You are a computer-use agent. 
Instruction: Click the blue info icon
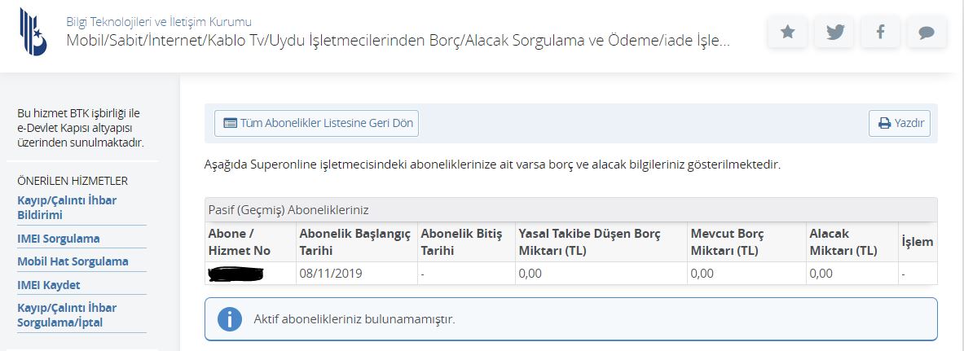pos(229,319)
